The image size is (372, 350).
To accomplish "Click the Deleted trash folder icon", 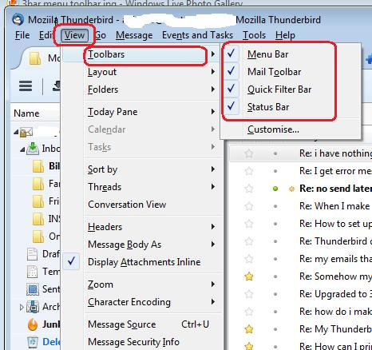I will [33, 342].
